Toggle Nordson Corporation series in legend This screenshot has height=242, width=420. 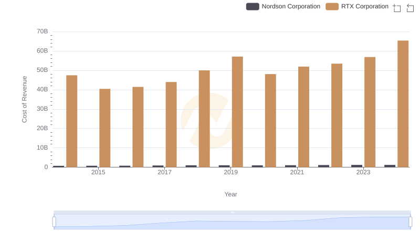tap(283, 6)
